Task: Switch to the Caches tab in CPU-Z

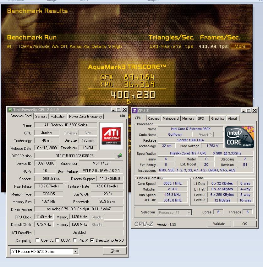Action: point(154,118)
